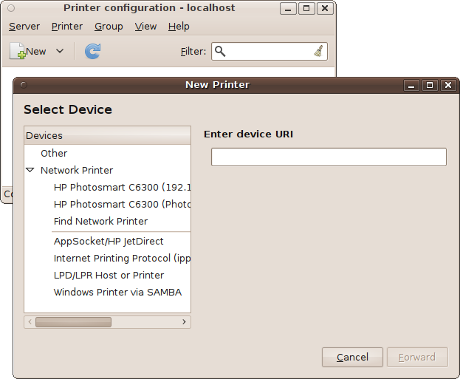Viewport: 460px width, 379px height.
Task: Clear the filter with the broom icon
Action: point(318,51)
